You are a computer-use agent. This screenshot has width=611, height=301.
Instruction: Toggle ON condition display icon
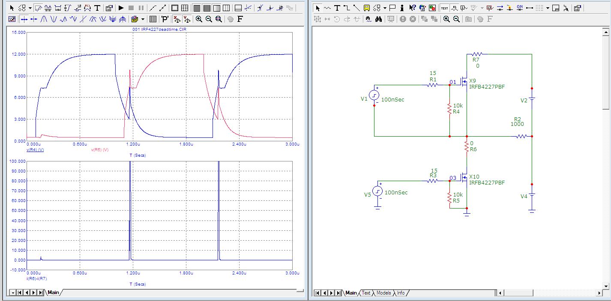coord(520,8)
